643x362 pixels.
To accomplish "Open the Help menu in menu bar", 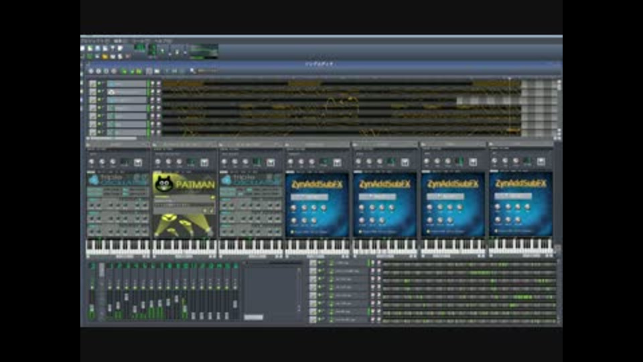I will click(x=163, y=41).
